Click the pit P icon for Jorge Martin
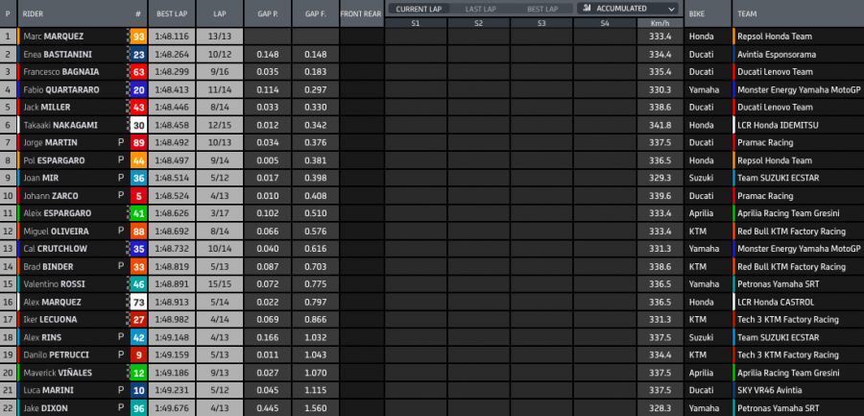 click(121, 143)
